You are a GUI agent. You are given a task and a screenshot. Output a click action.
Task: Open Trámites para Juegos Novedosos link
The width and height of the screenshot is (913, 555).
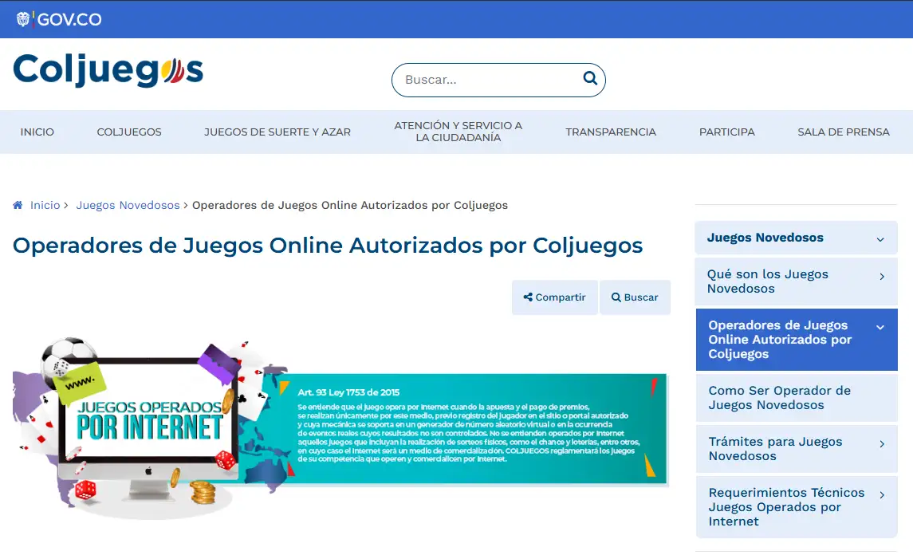(775, 449)
